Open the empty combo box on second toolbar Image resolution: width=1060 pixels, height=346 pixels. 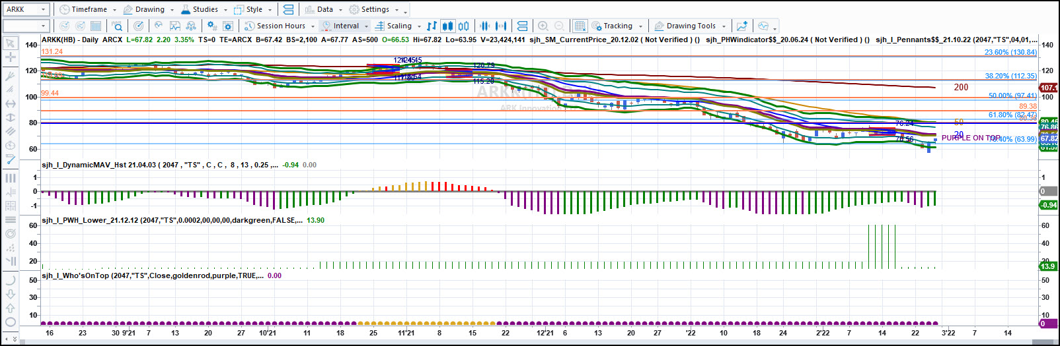[26, 26]
